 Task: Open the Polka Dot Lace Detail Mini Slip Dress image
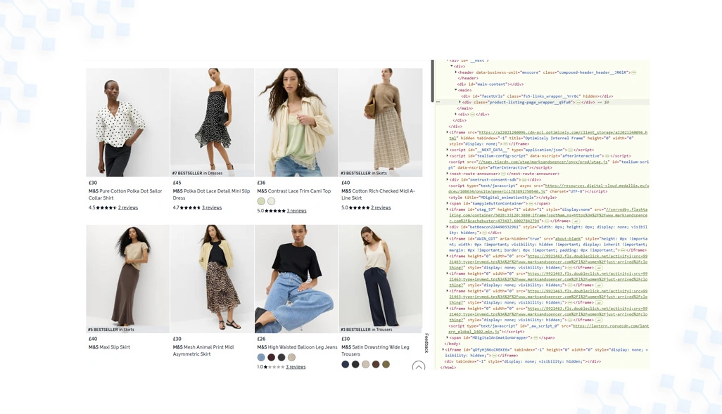click(x=212, y=122)
